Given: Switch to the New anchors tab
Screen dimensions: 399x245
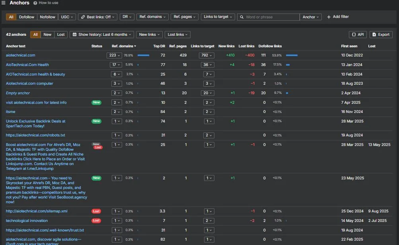Looking at the screenshot, I should [47, 35].
